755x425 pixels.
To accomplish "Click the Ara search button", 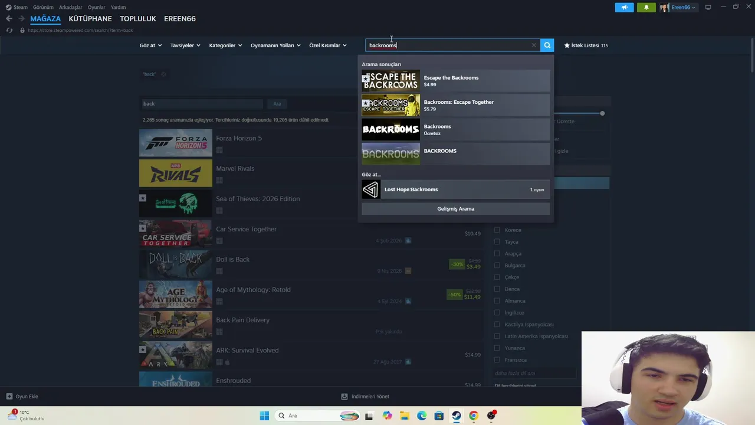I will [277, 104].
